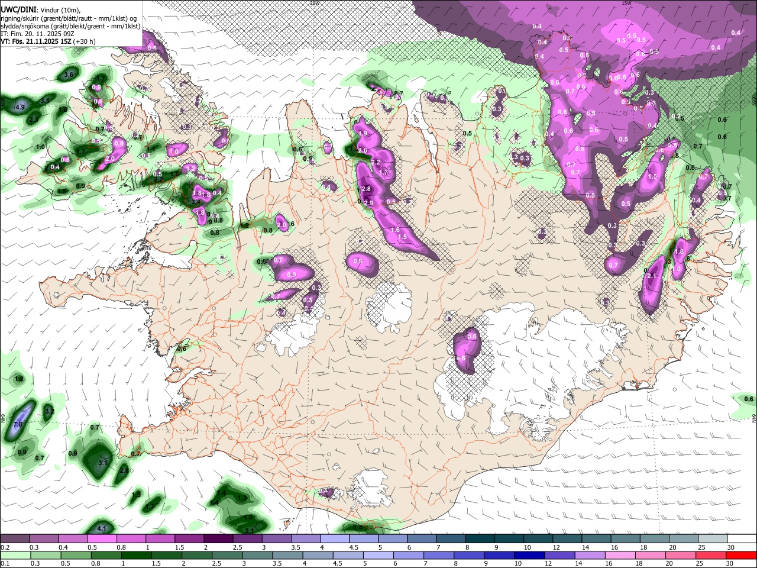
Task: Select the palest green 0.1 swatch, bottom legend row
Action: (x=15, y=555)
